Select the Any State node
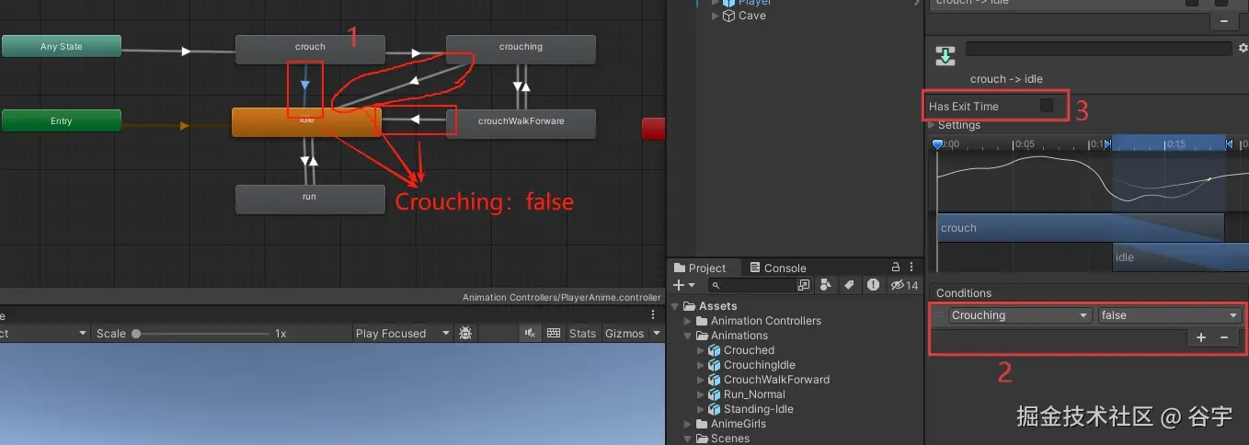The width and height of the screenshot is (1249, 445). pyautogui.click(x=62, y=46)
